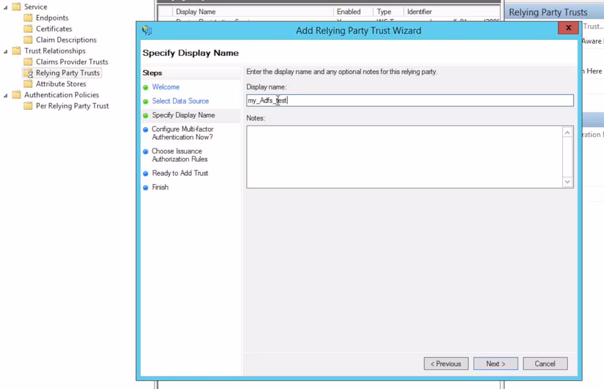Collapse the Authentication Policies tree node
The height and width of the screenshot is (389, 604).
tap(6, 95)
